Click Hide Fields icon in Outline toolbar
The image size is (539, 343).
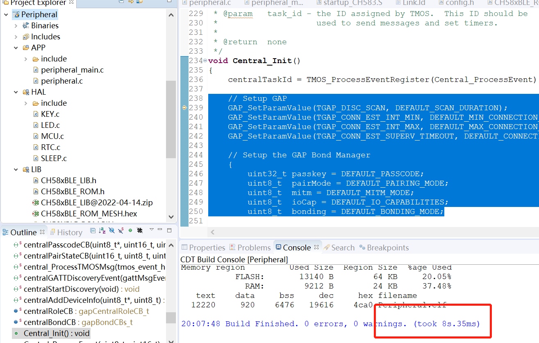pos(112,231)
